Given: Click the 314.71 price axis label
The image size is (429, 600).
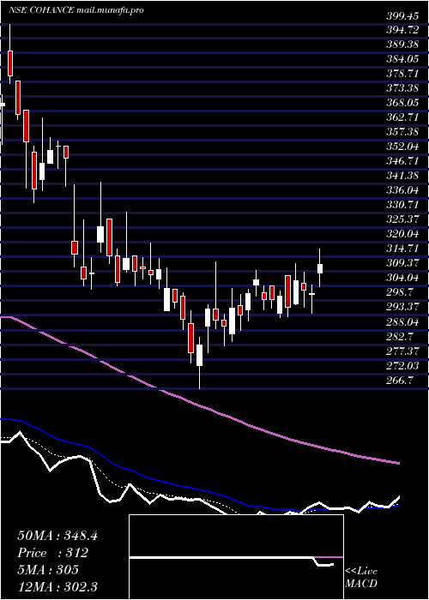Looking at the screenshot, I should (x=402, y=249).
